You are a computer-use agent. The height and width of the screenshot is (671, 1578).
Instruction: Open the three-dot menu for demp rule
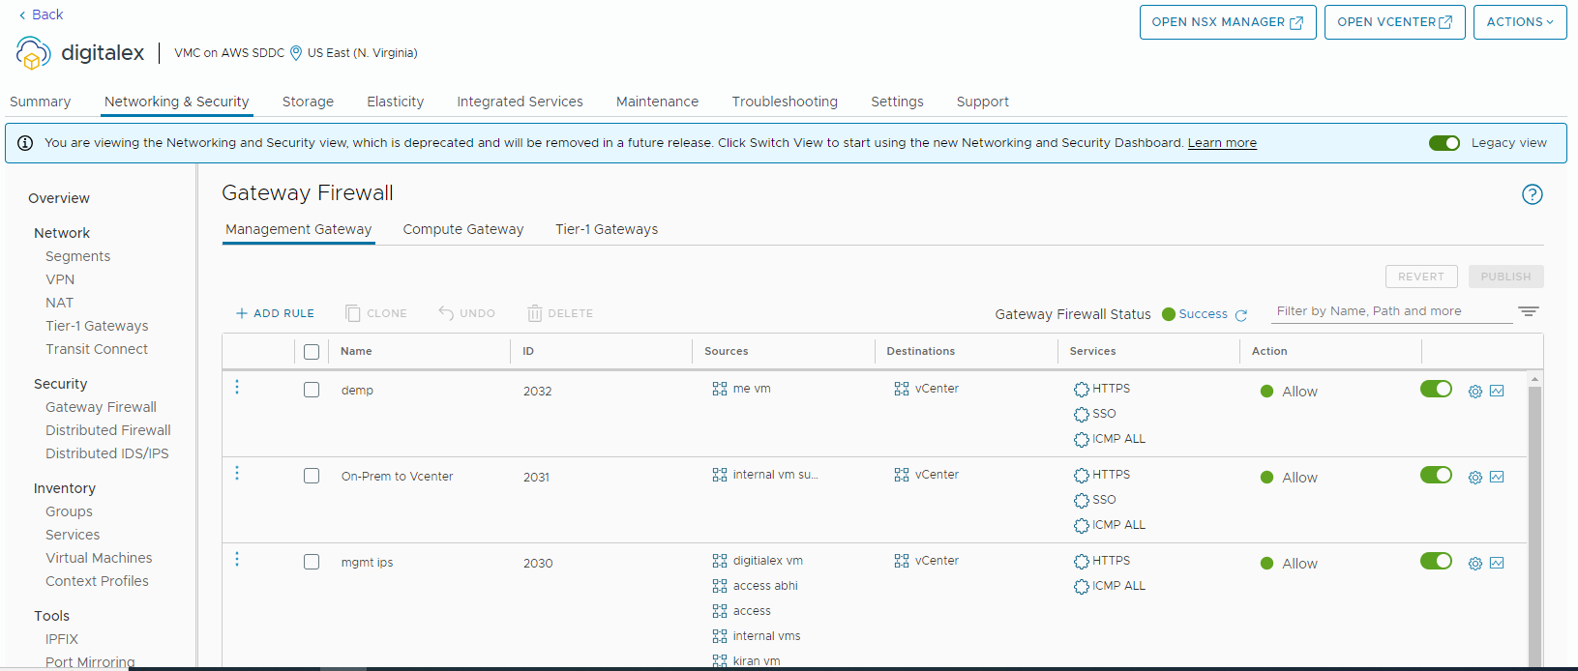coord(237,387)
